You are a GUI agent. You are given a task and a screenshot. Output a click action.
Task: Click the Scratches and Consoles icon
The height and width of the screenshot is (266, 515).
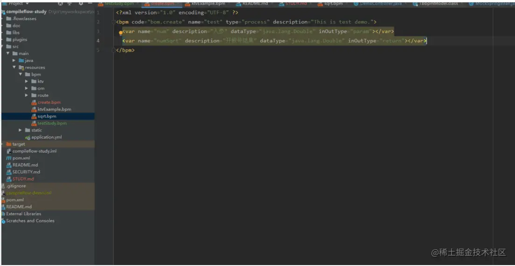click(x=3, y=221)
